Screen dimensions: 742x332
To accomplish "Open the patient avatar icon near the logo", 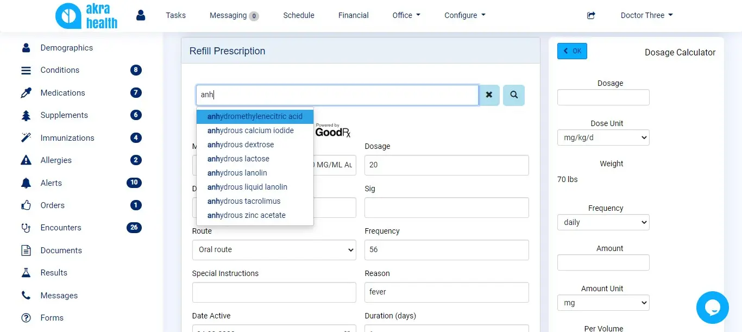I will 140,15.
